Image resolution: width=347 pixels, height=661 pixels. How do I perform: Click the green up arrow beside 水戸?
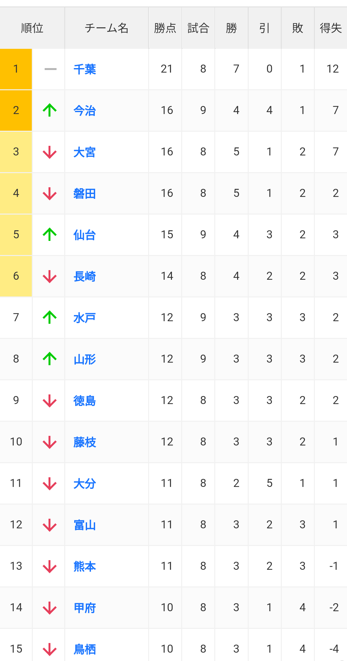click(x=50, y=317)
